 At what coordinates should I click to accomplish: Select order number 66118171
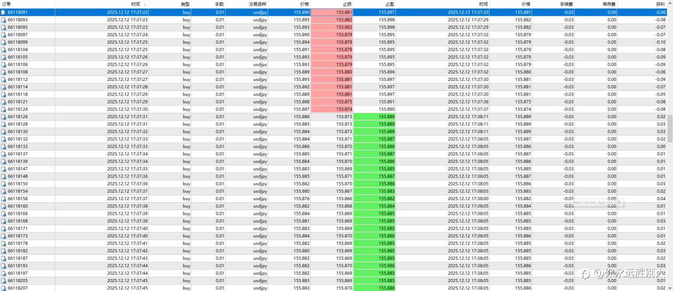pyautogui.click(x=18, y=228)
